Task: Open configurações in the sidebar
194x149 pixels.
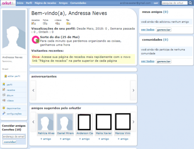Action: (x=14, y=114)
